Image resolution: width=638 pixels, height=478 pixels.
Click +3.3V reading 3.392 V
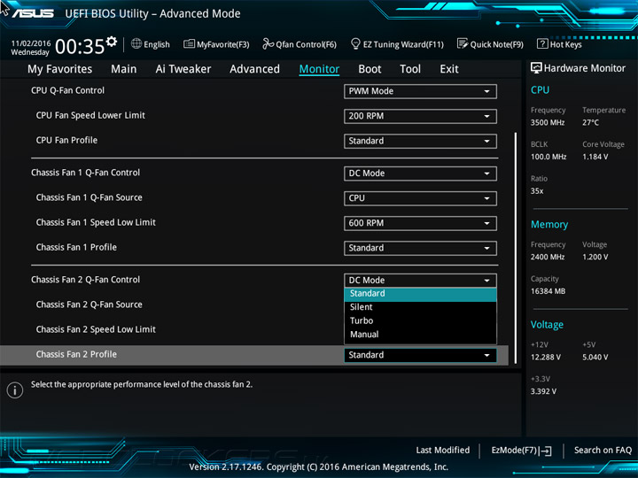coord(543,391)
